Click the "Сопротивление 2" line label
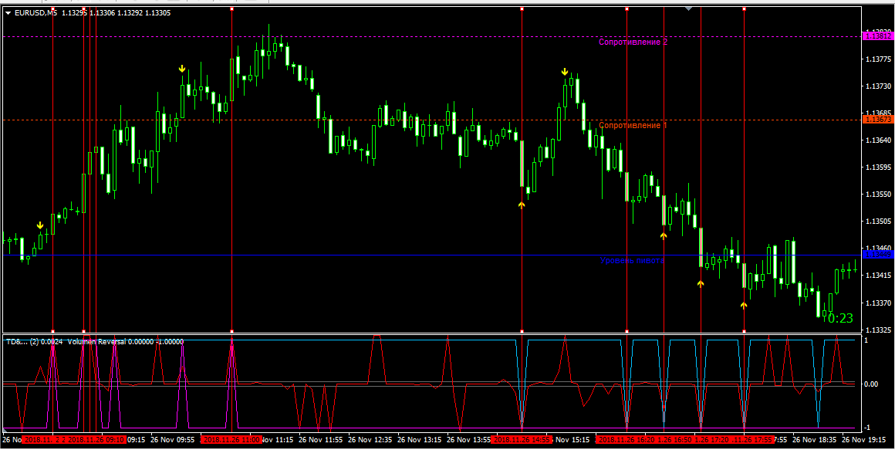 coord(633,42)
